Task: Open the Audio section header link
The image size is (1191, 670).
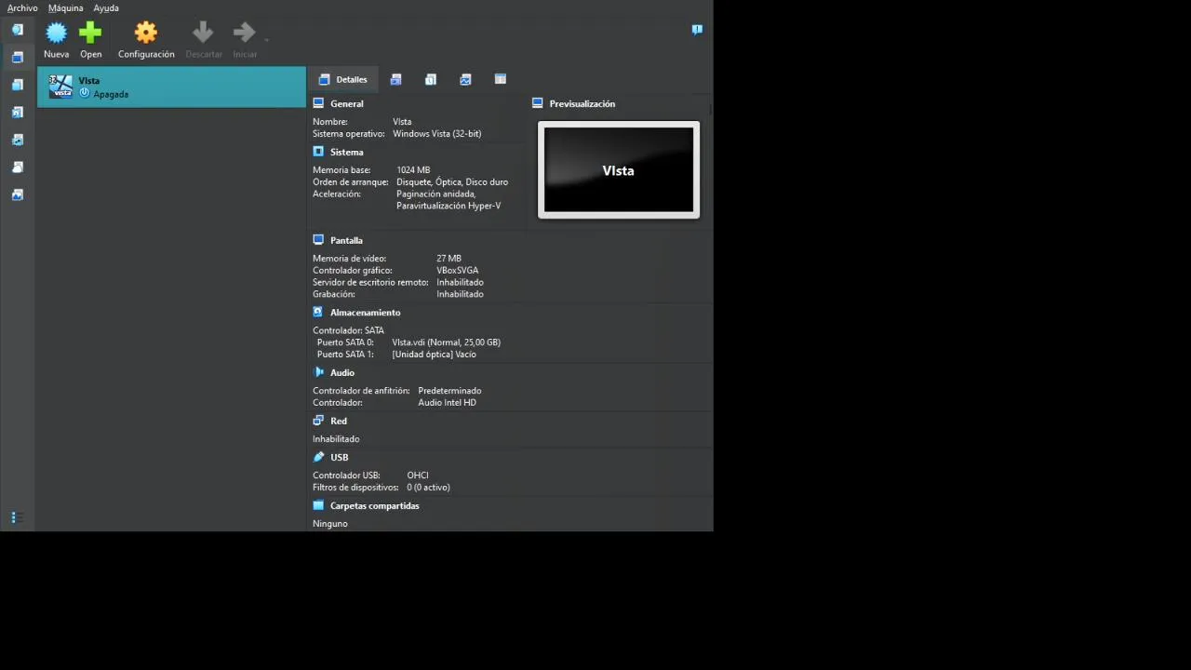Action: [342, 372]
